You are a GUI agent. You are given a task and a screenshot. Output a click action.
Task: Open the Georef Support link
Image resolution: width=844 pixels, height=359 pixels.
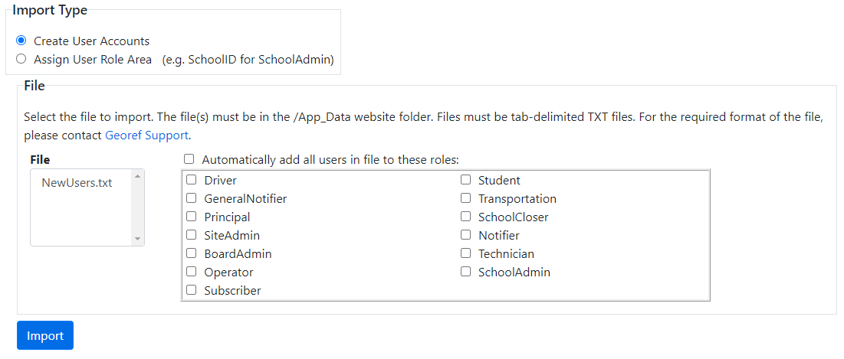coord(146,135)
